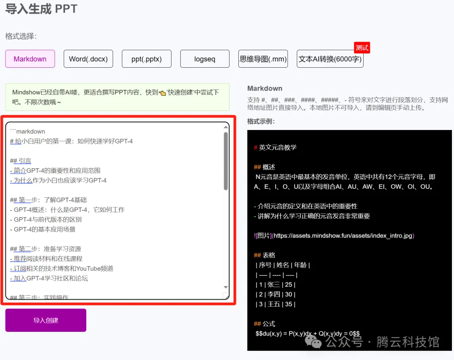Image resolution: width=454 pixels, height=360 pixels.
Task: Click the red 测试 badge
Action: [362, 48]
